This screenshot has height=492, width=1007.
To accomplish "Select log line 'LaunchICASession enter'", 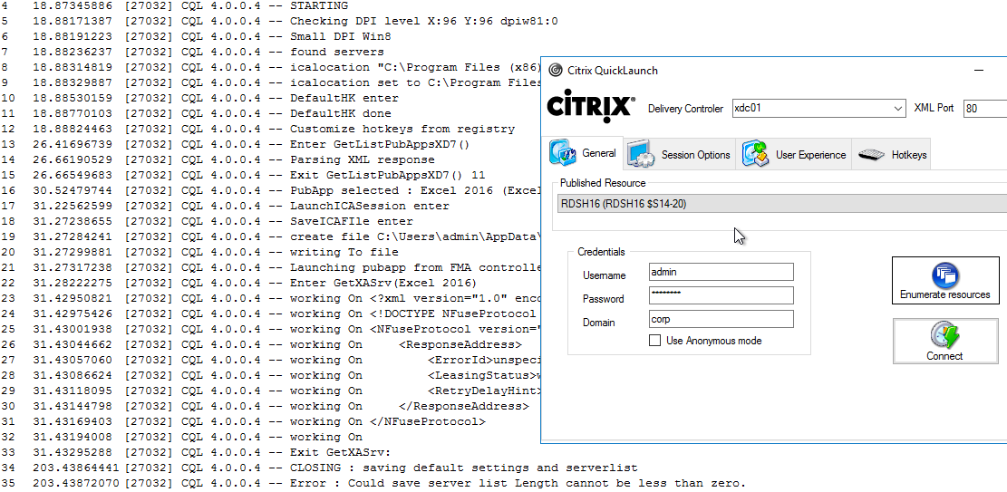I will click(x=226, y=207).
